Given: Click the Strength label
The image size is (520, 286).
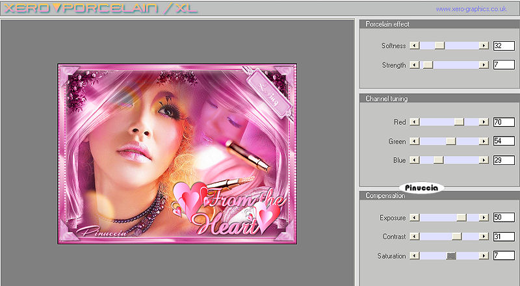Looking at the screenshot, I should pyautogui.click(x=394, y=65).
